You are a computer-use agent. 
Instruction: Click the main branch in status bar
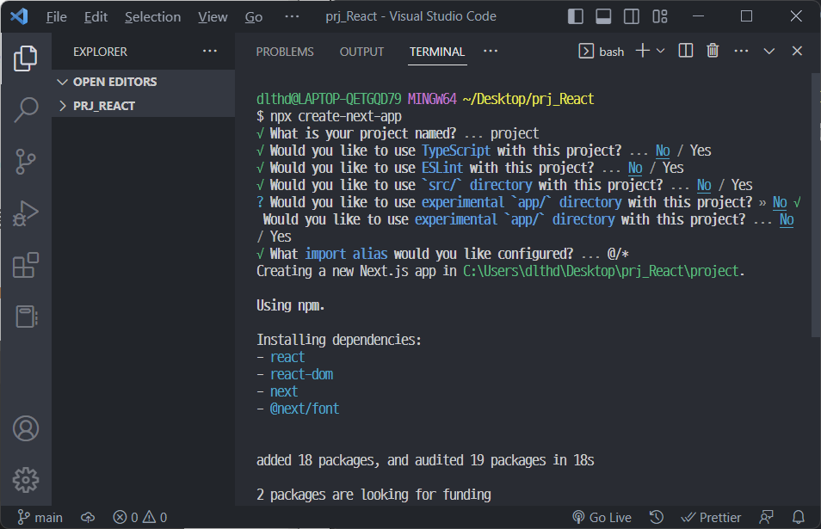[40, 518]
